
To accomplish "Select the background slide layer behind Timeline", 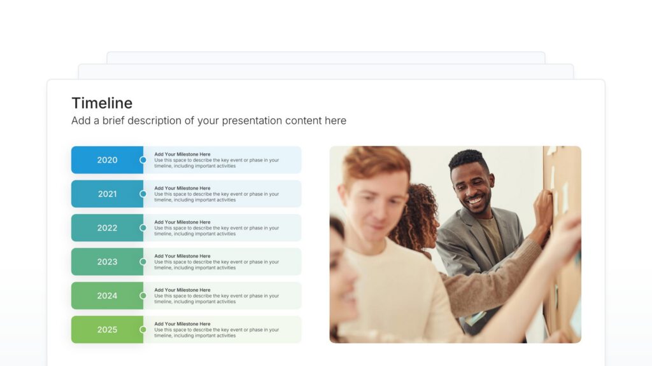I will pyautogui.click(x=326, y=69).
